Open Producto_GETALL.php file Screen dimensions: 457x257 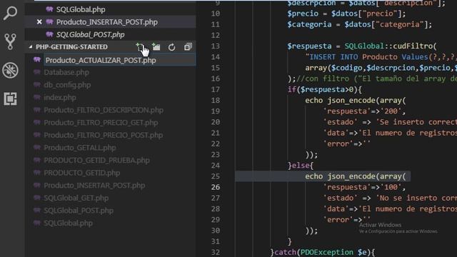pyautogui.click(x=80, y=148)
